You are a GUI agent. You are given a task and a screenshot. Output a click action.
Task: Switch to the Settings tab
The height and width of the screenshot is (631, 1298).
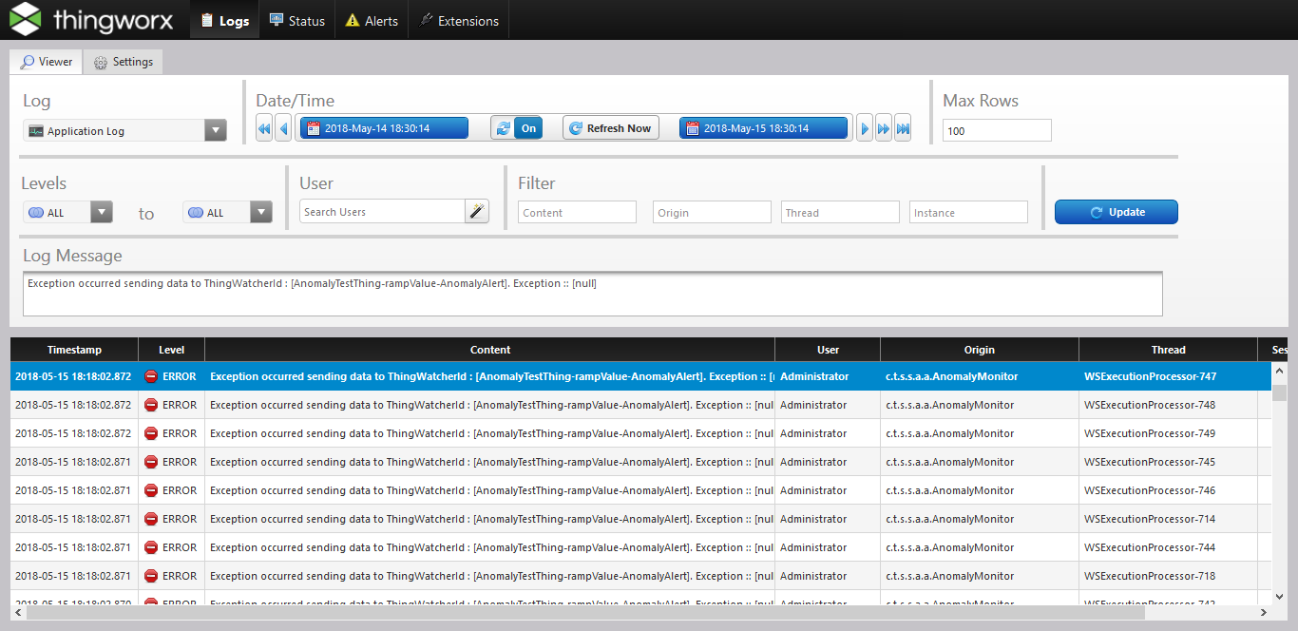pyautogui.click(x=124, y=62)
